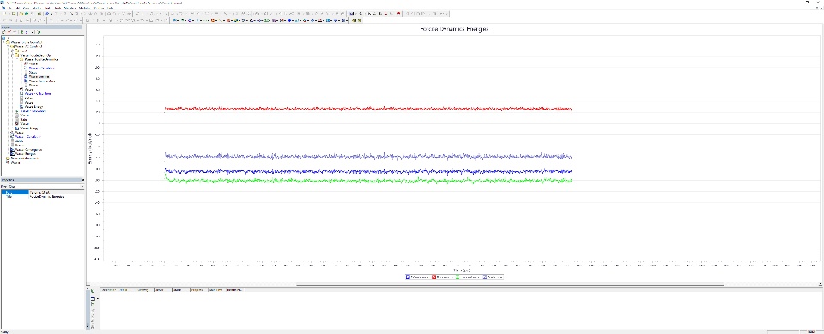
Task: Toggle the blue series legend checkbox
Action: (408, 277)
